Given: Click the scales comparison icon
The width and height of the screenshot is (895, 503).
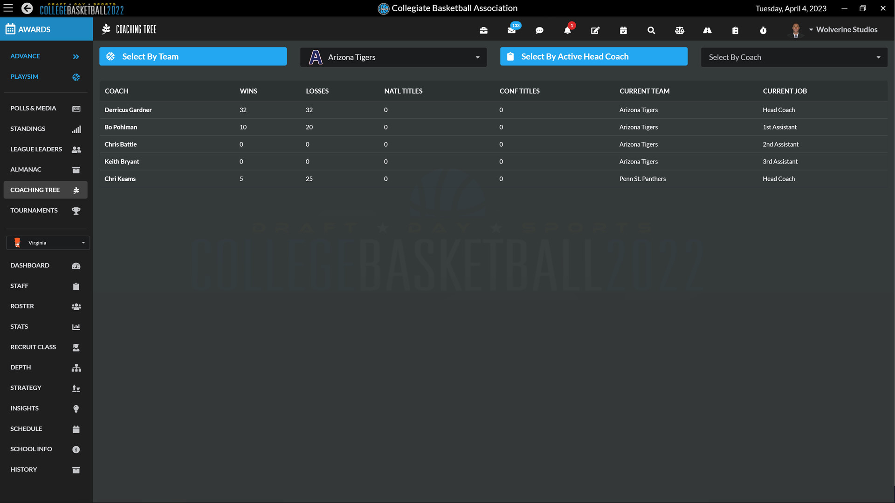Looking at the screenshot, I should 679,30.
